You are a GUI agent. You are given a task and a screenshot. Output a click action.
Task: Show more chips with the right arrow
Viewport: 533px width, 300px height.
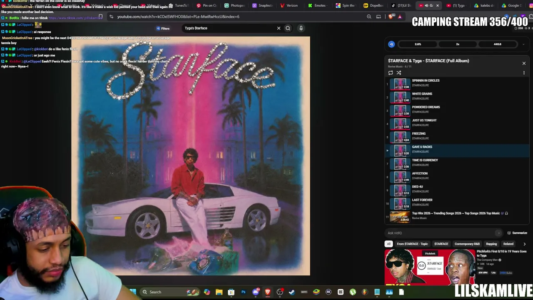click(524, 244)
